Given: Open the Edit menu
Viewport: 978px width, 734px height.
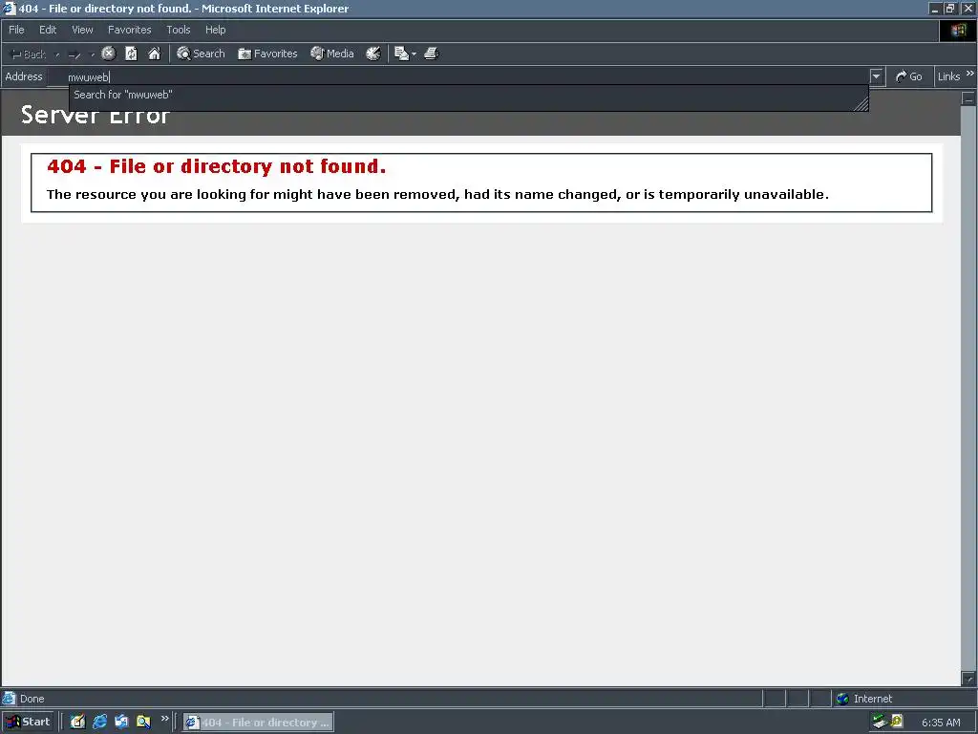Looking at the screenshot, I should [x=48, y=30].
